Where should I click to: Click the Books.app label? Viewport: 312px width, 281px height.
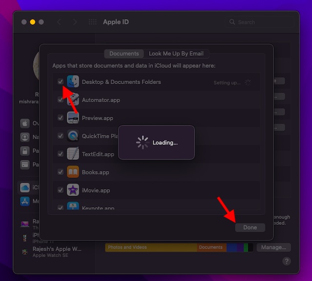pos(96,173)
